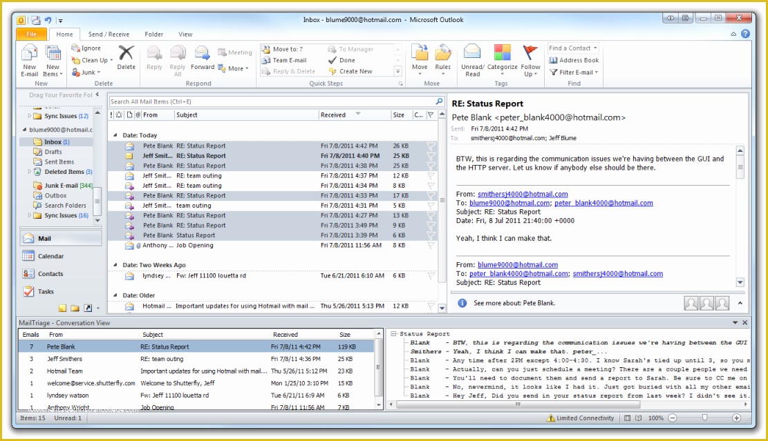The height and width of the screenshot is (441, 768).
Task: Reply to the selected message
Action: tap(154, 58)
